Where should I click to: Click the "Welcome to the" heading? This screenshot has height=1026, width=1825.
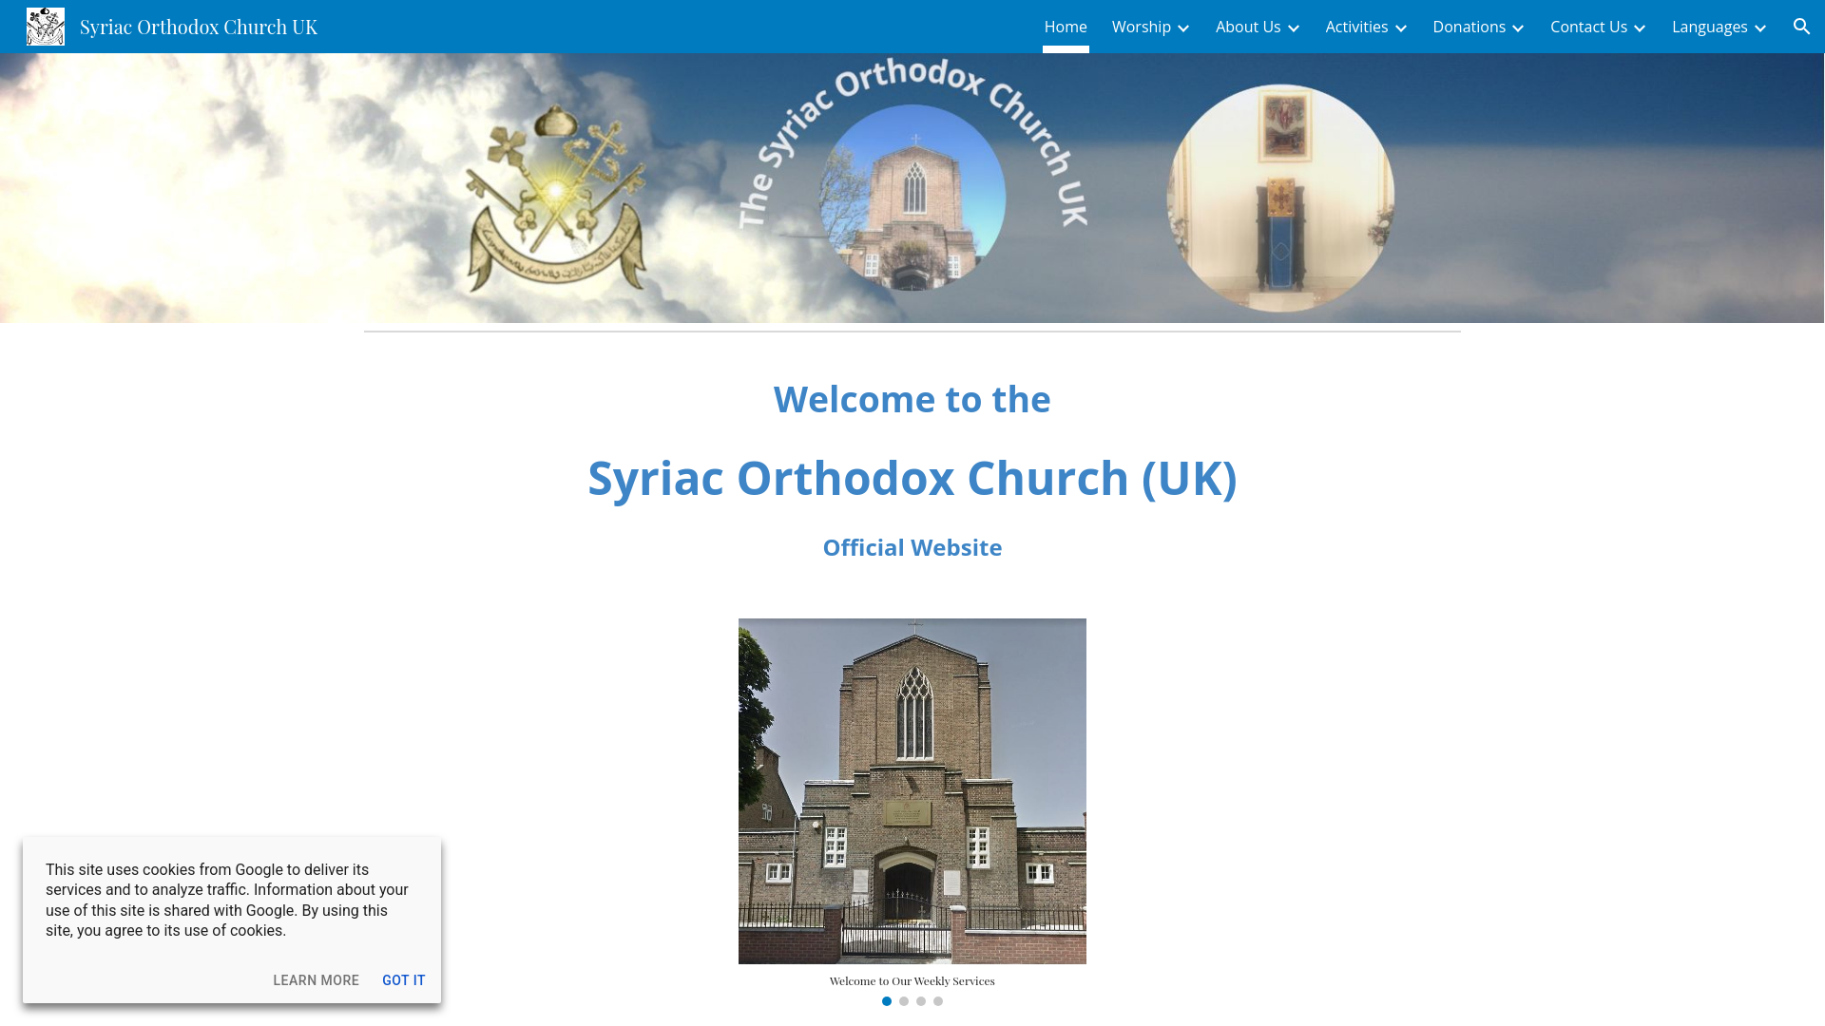pos(912,399)
